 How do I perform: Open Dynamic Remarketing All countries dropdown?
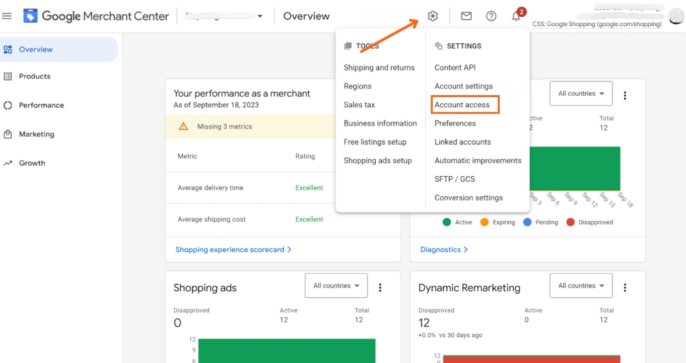click(581, 285)
